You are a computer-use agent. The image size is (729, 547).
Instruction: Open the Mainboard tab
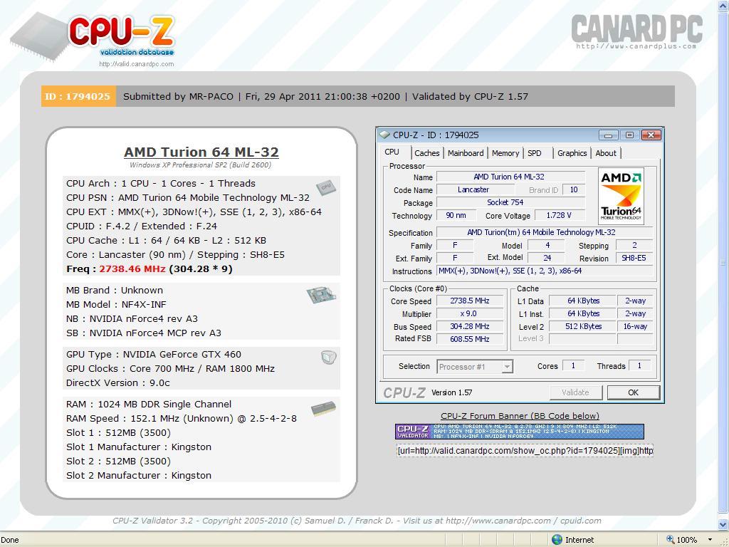(466, 153)
